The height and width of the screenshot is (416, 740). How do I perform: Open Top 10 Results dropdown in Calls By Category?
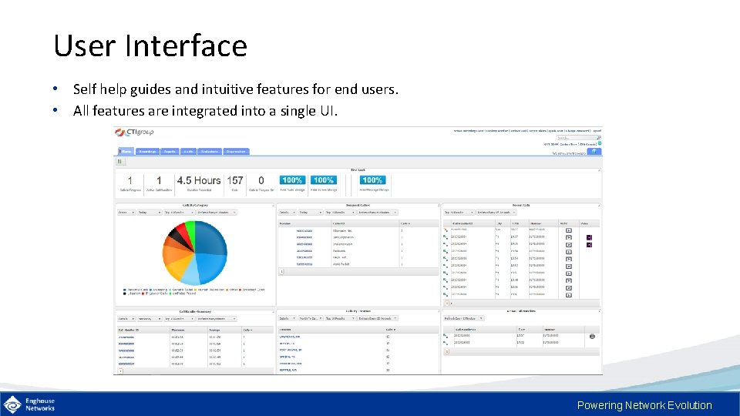pyautogui.click(x=179, y=213)
